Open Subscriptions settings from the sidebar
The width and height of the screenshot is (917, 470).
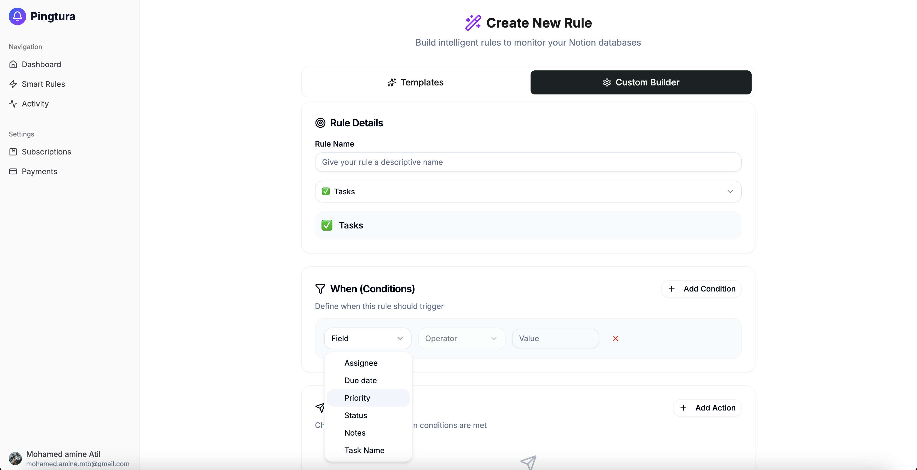[x=46, y=152]
